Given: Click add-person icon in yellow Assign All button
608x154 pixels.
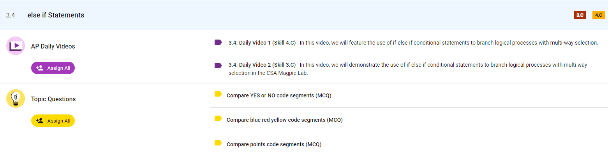Looking at the screenshot, I should pyautogui.click(x=40, y=121).
